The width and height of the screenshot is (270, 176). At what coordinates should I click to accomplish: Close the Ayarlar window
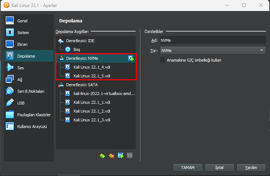coord(261,5)
